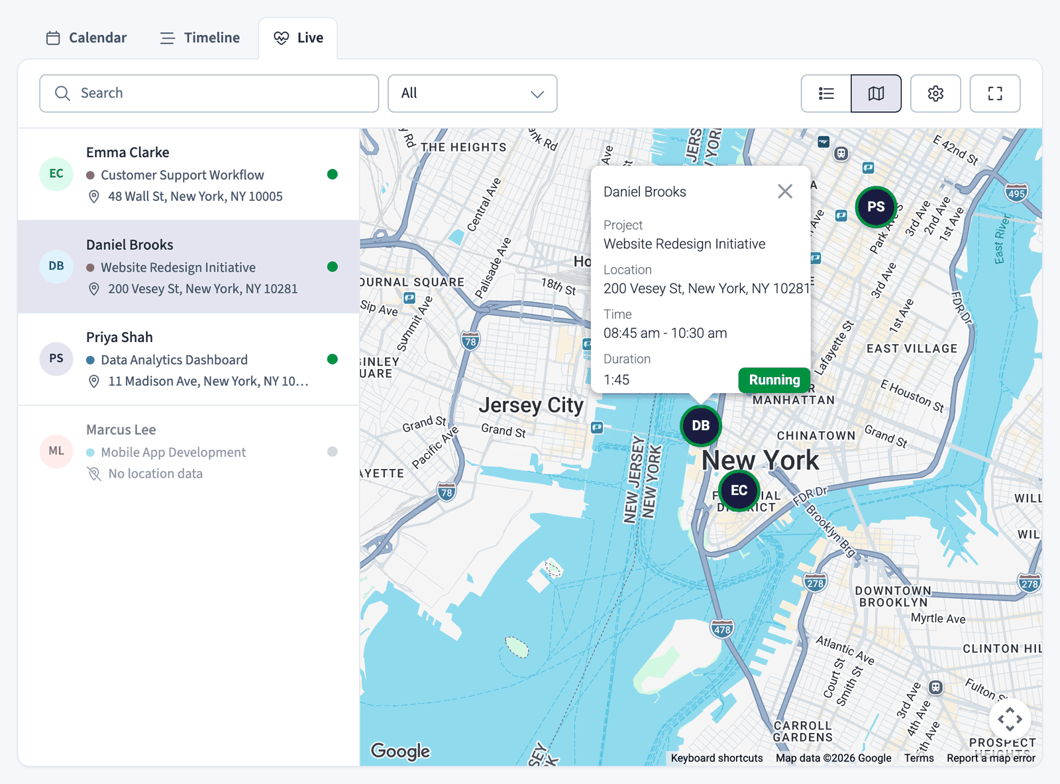Click 48 Wall St address text
The width and height of the screenshot is (1060, 784).
pos(195,197)
